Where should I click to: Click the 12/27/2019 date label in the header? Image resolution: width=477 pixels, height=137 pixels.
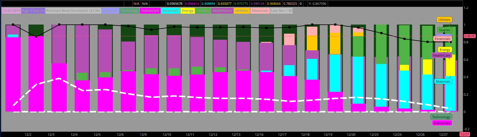pos(12,11)
